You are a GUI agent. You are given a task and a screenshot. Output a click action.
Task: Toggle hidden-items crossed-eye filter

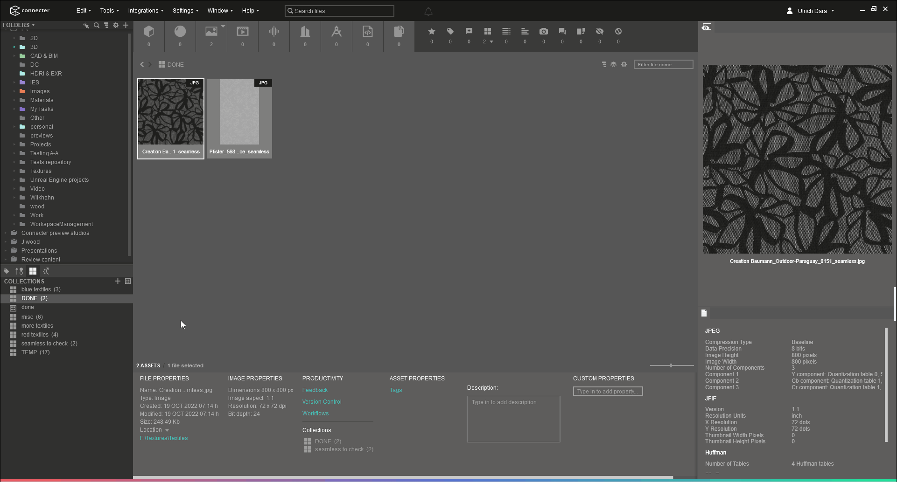(x=600, y=31)
